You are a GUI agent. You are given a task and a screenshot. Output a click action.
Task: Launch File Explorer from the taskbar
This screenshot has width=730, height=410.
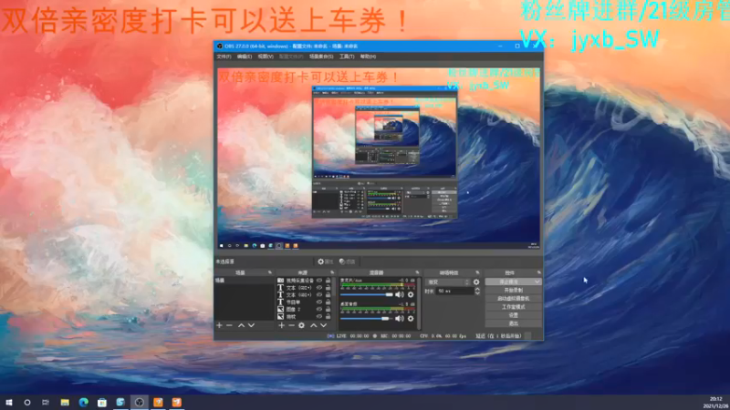coord(65,402)
